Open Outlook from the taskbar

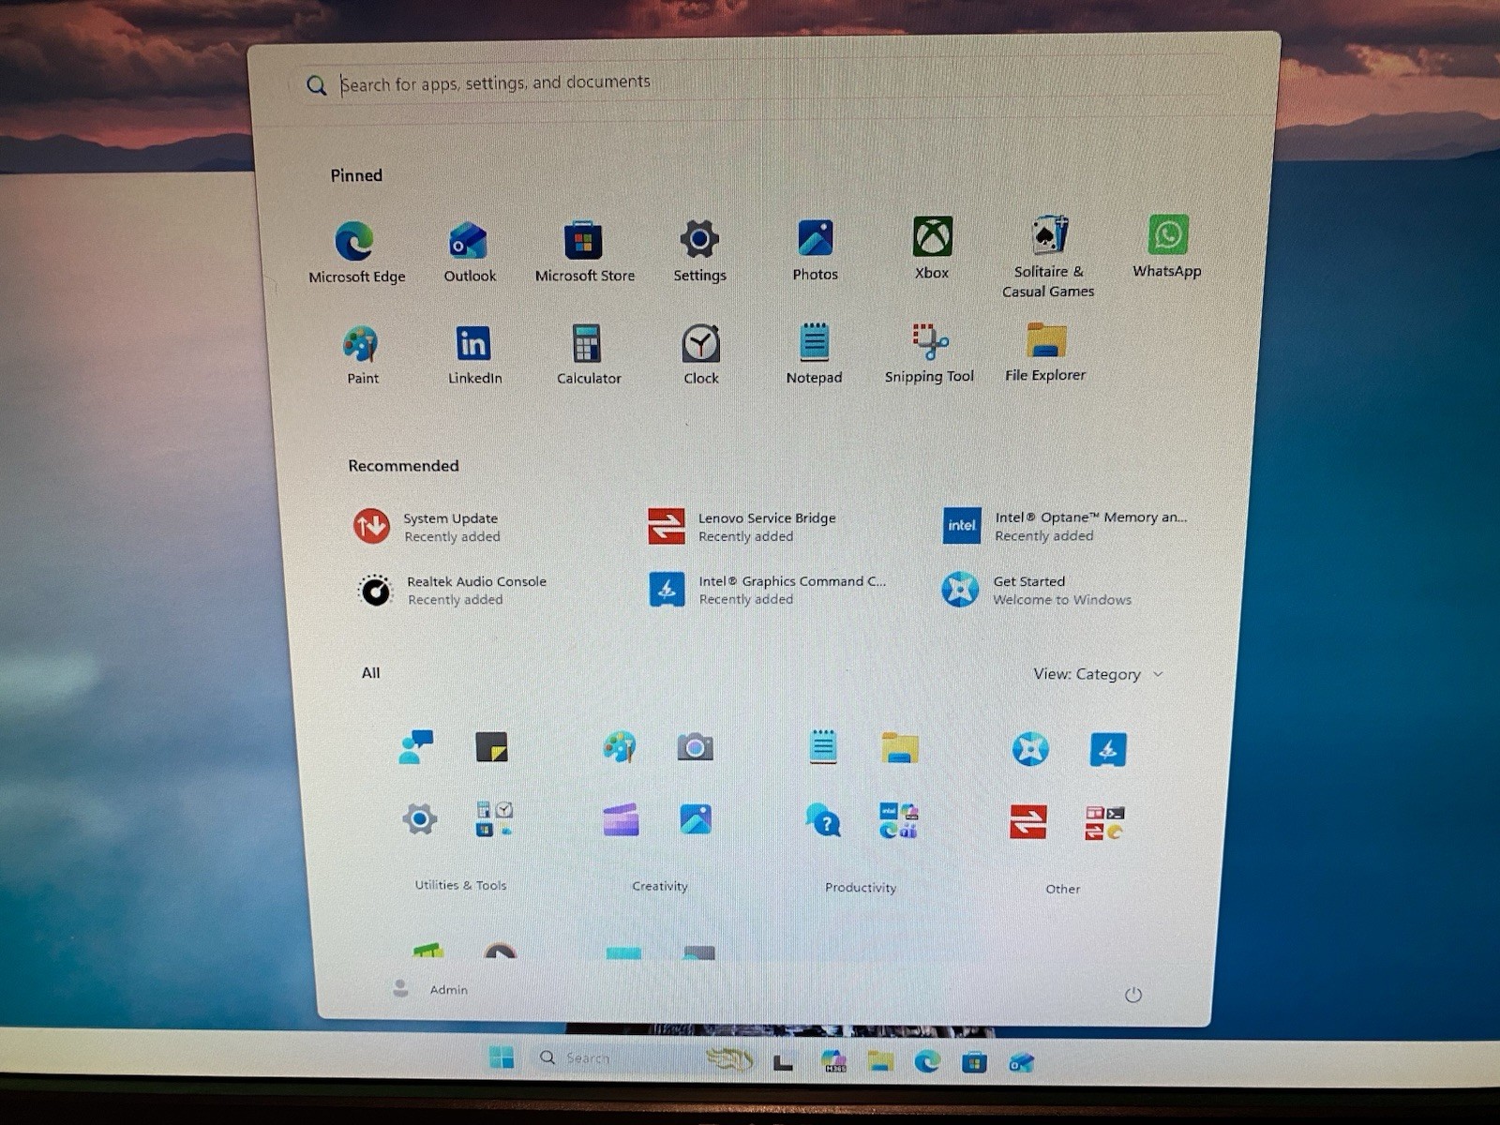(x=1021, y=1062)
